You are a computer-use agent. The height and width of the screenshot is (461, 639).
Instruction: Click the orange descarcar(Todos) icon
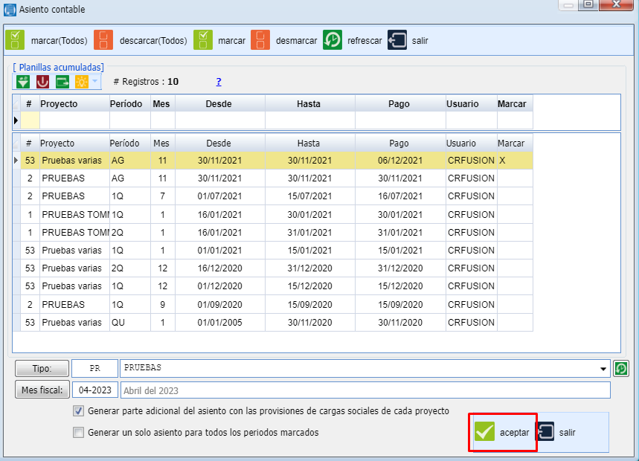(103, 40)
